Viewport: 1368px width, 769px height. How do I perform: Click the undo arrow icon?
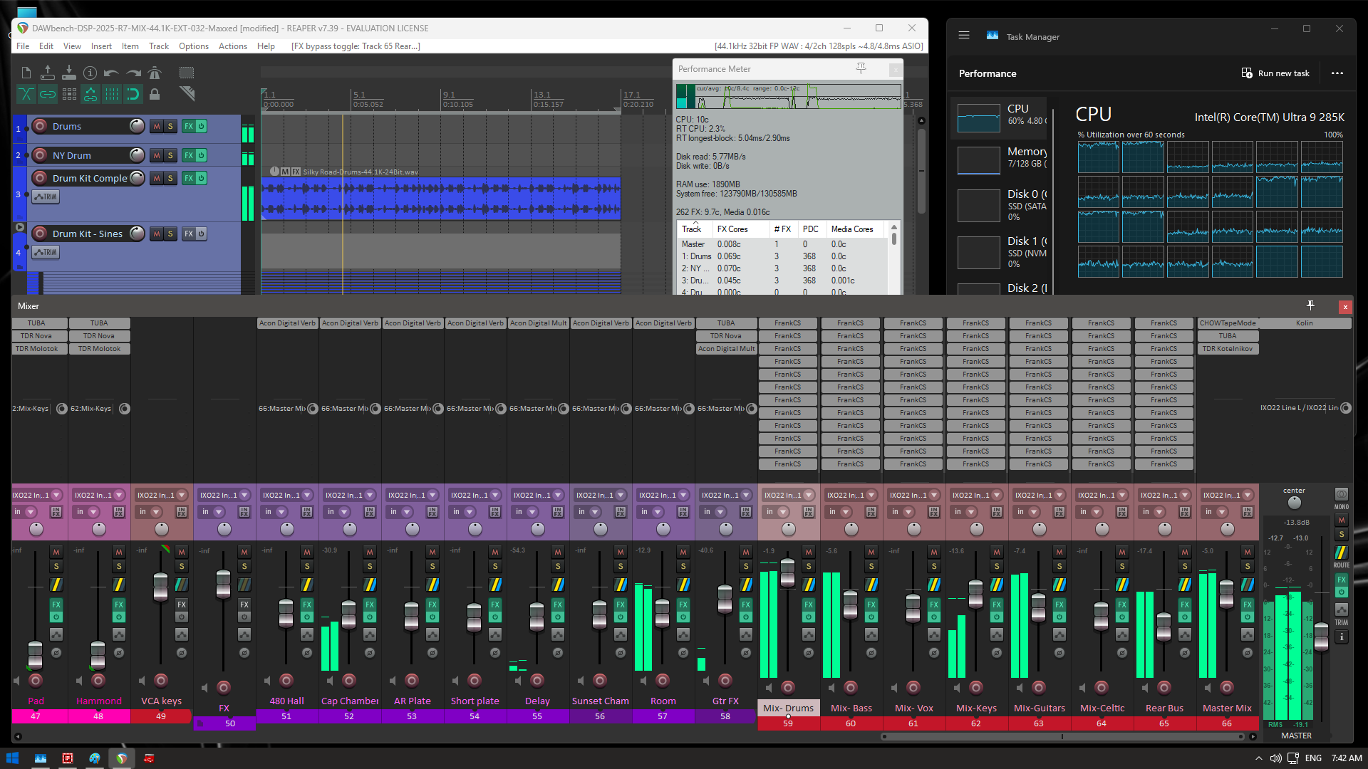[111, 73]
